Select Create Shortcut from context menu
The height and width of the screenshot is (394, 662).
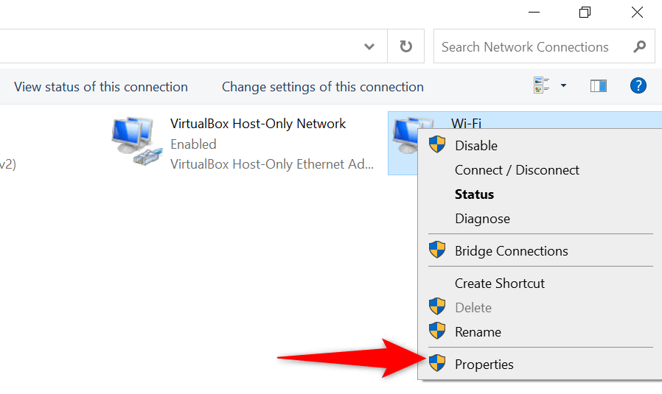click(x=500, y=284)
